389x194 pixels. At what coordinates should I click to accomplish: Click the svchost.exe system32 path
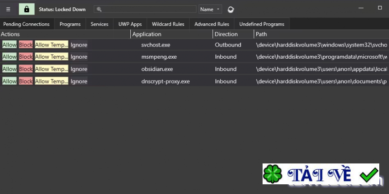(321, 45)
